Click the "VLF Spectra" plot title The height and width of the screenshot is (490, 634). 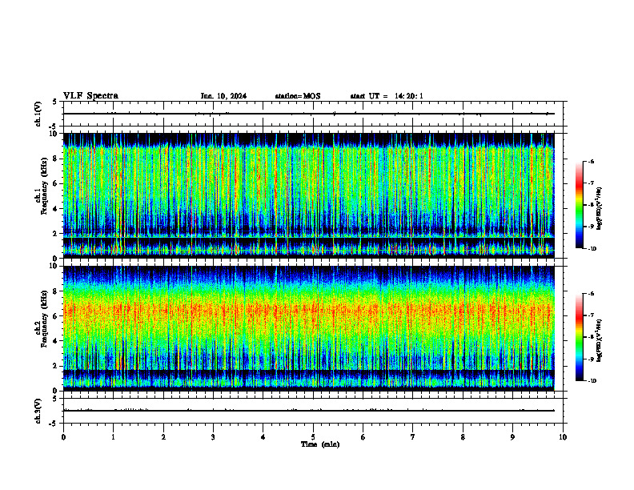(x=90, y=96)
